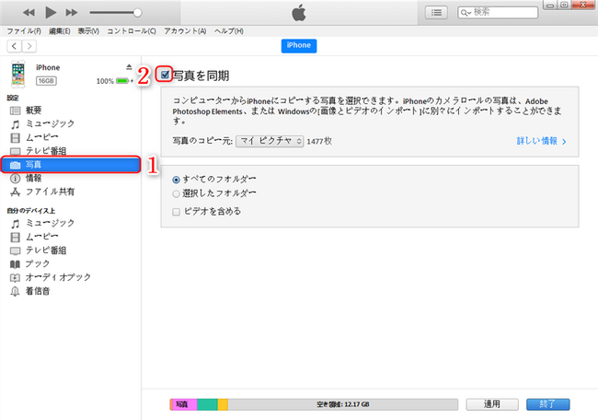Image resolution: width=598 pixels, height=420 pixels.
Task: Click the battery status icon
Action: [122, 81]
